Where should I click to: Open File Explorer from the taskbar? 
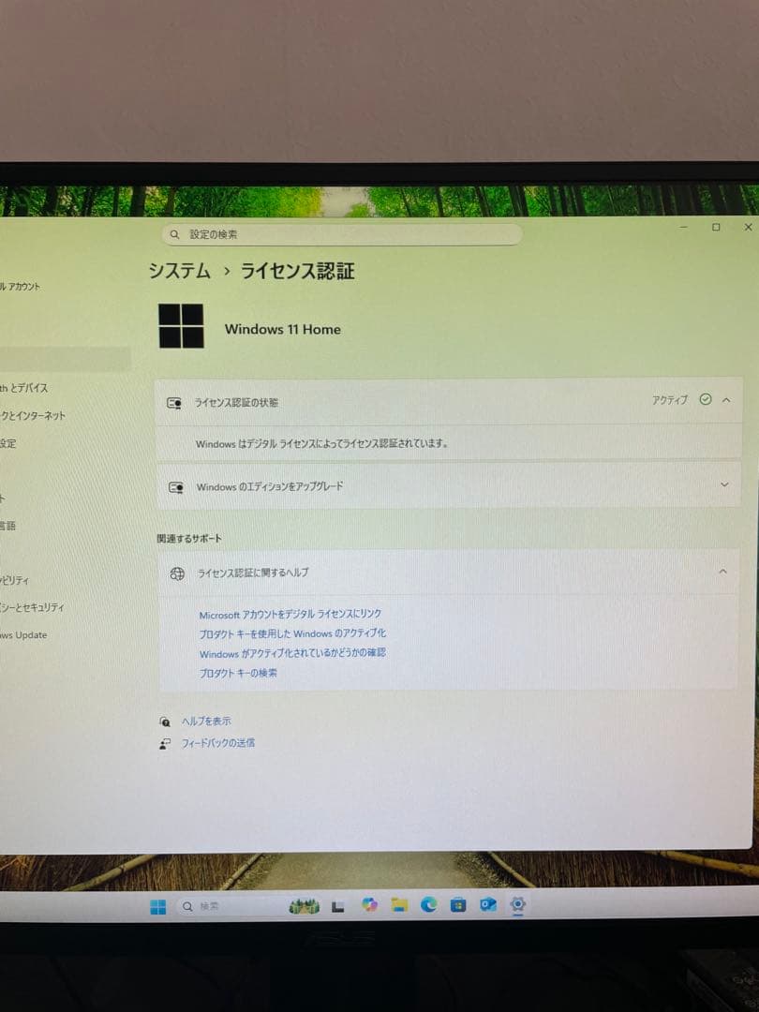399,905
